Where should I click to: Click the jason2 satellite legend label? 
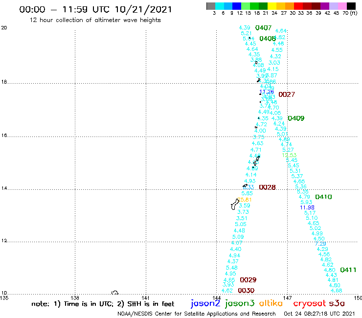click(205, 303)
